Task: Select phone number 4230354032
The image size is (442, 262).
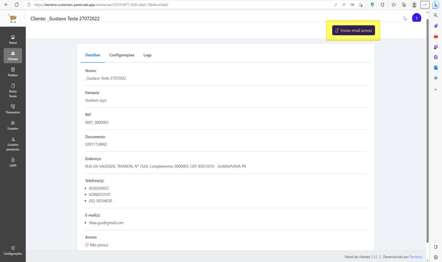Action: coord(99,188)
